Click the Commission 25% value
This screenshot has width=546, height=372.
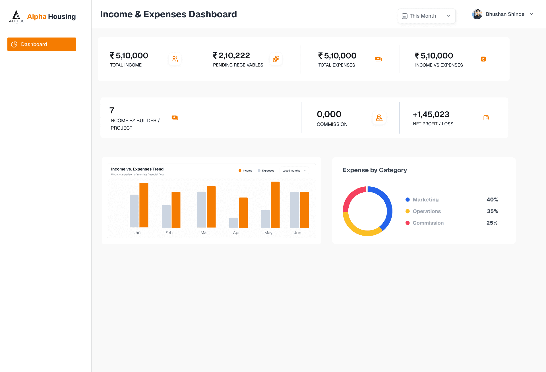click(492, 223)
